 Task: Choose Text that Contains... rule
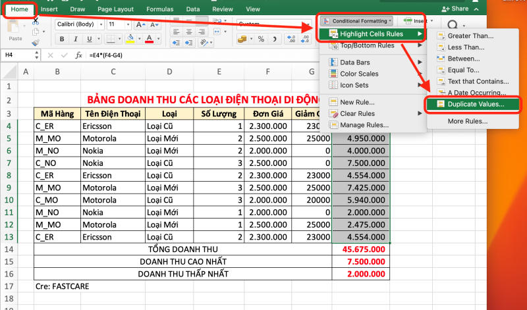[473, 81]
